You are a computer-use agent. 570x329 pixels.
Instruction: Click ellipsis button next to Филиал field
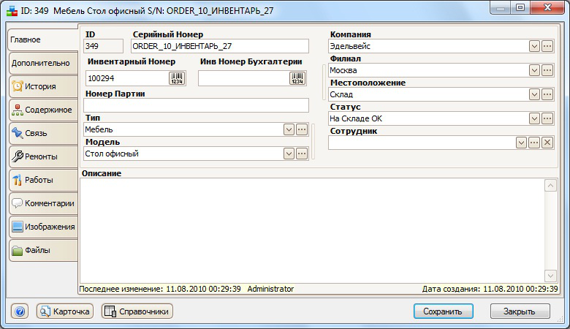tap(547, 70)
